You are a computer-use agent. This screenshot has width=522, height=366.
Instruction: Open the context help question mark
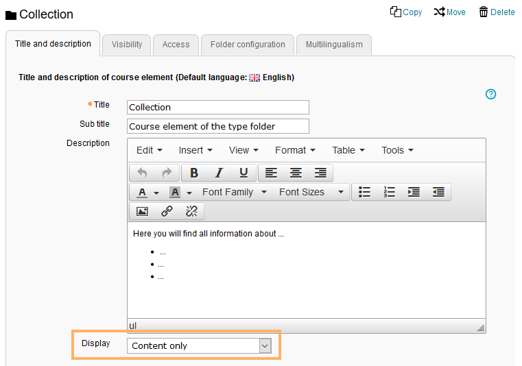tap(490, 95)
